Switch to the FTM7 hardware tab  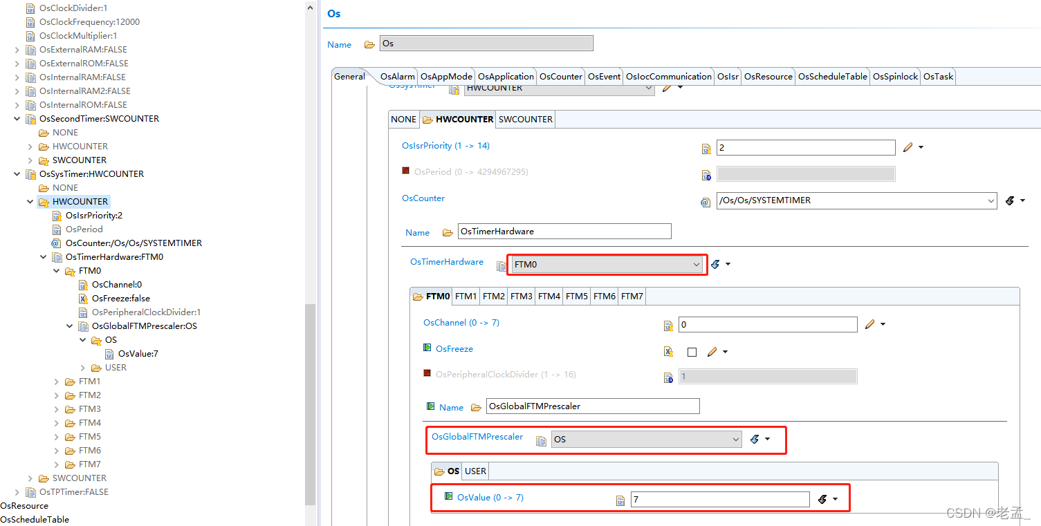[x=632, y=297]
